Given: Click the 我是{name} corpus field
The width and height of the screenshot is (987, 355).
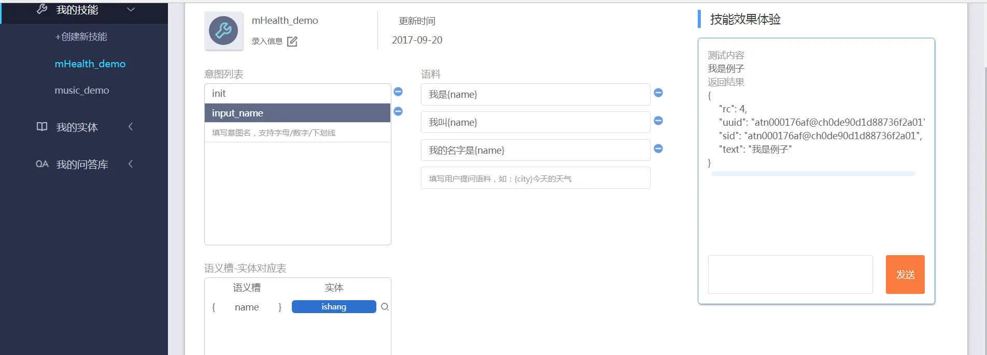Looking at the screenshot, I should (x=535, y=94).
